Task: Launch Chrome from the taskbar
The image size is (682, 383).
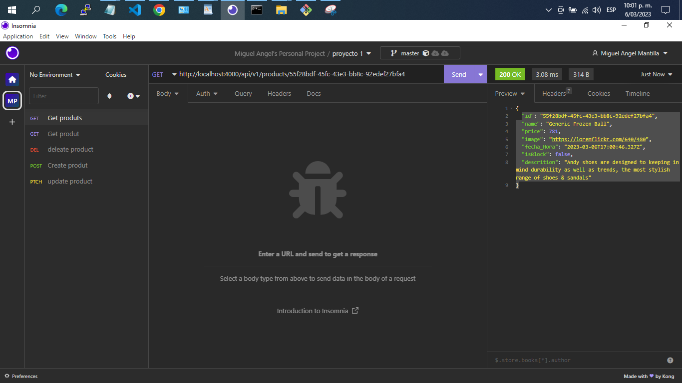Action: 159,9
